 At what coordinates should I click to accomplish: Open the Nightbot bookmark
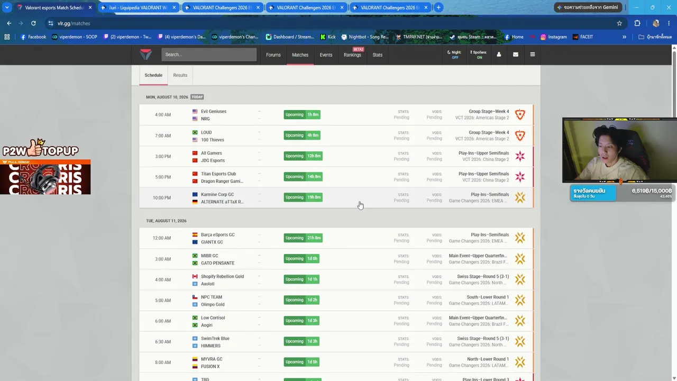tap(365, 37)
